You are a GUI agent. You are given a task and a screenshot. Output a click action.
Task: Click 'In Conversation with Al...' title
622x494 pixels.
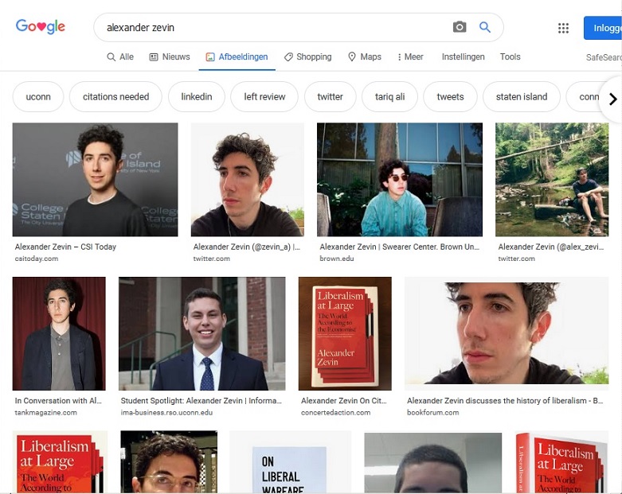58,400
